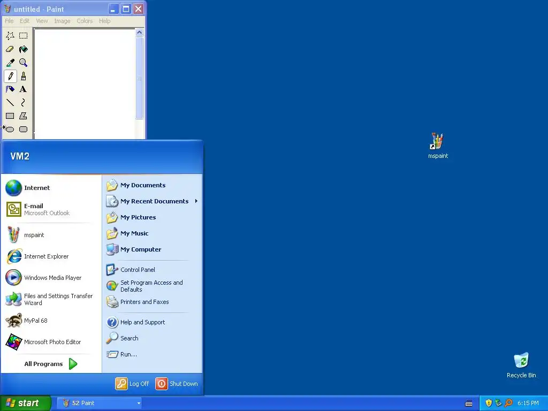
Task: Open the Edit menu in Paint
Action: [25, 21]
